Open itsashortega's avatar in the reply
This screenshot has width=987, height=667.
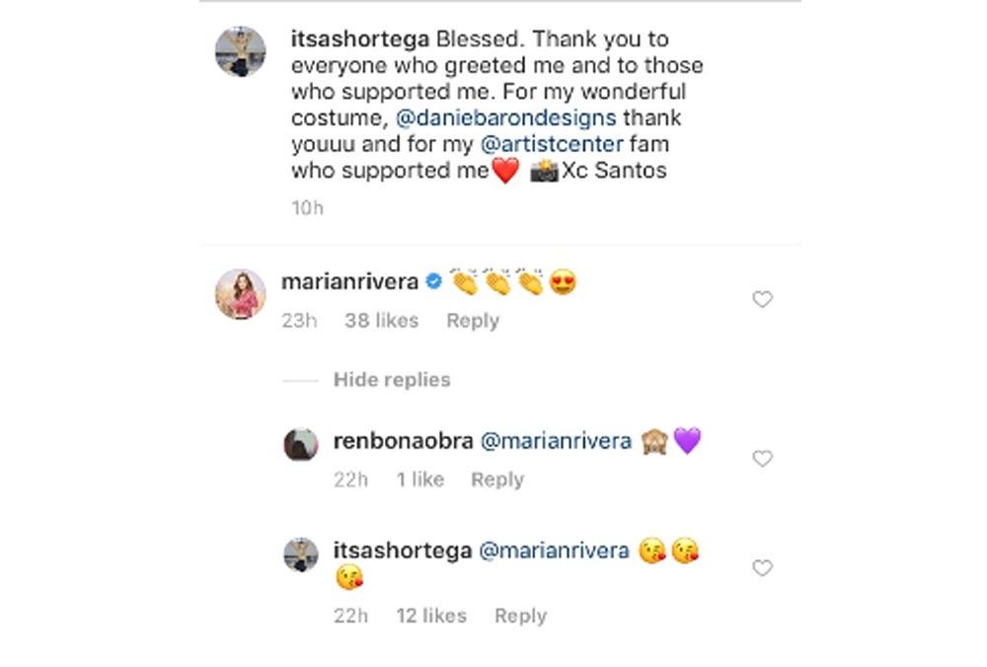point(301,554)
